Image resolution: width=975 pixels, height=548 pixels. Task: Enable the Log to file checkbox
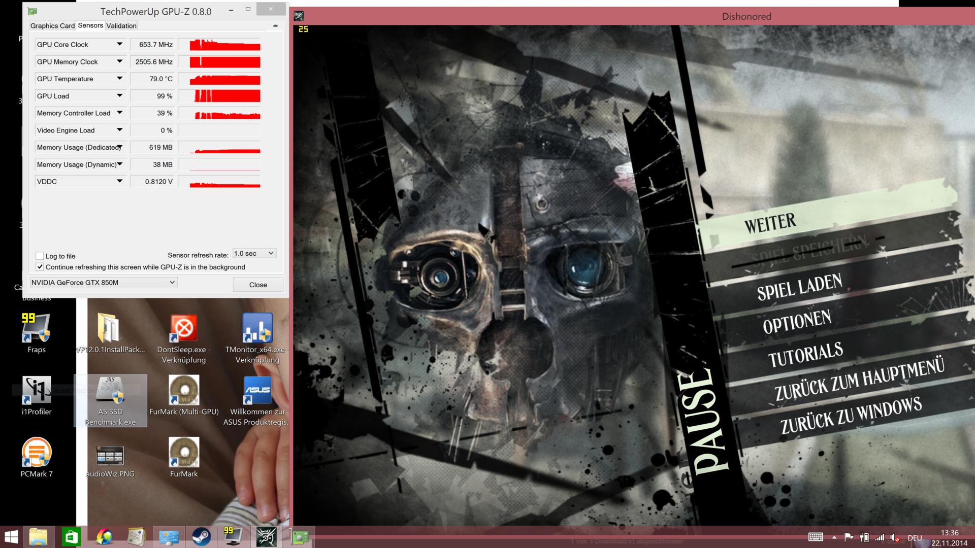(x=40, y=256)
